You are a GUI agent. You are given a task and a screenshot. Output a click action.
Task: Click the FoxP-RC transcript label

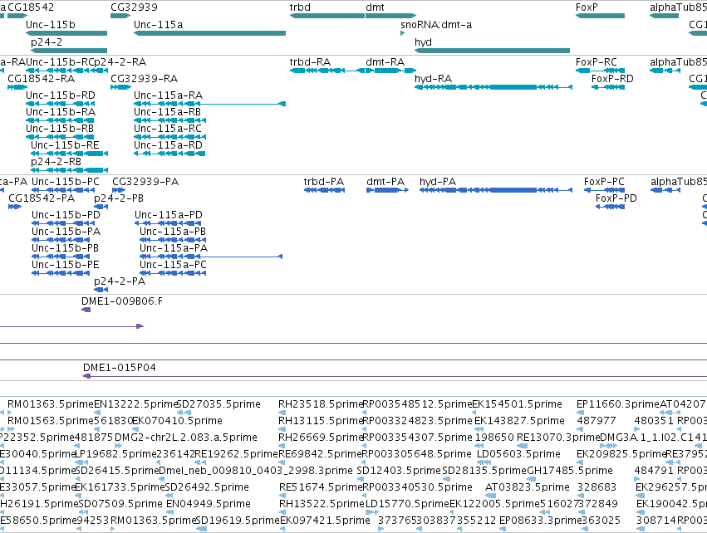(596, 61)
